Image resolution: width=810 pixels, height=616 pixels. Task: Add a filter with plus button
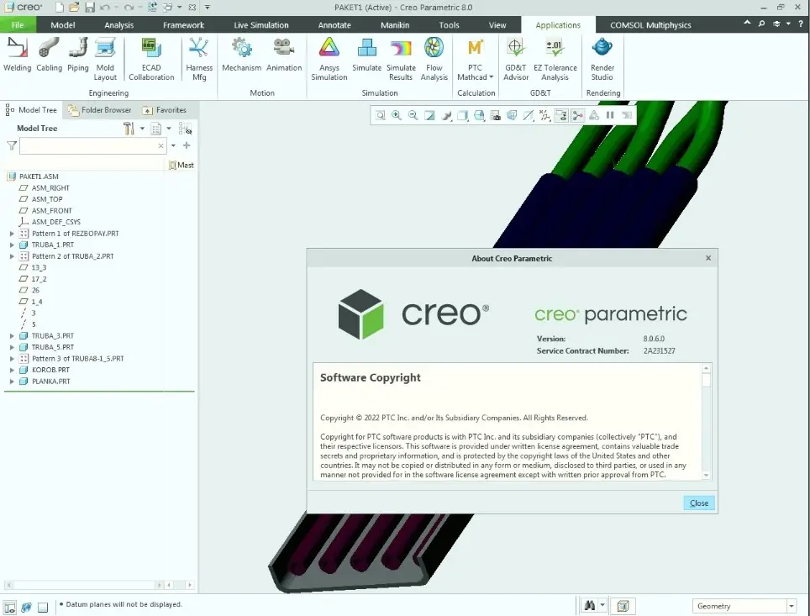(x=187, y=145)
